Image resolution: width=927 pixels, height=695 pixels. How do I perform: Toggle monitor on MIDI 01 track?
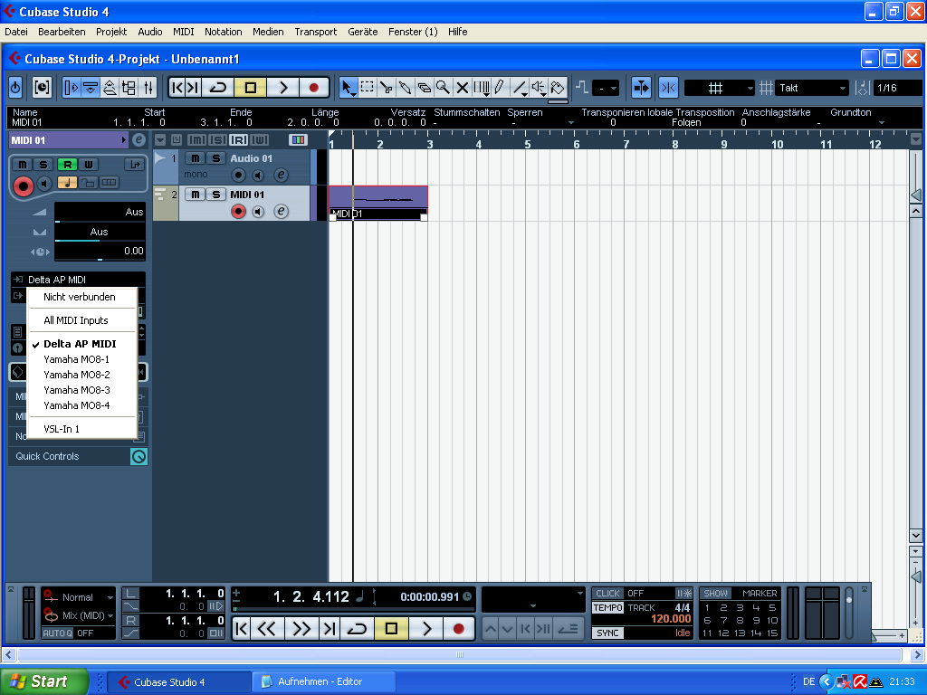(x=258, y=211)
